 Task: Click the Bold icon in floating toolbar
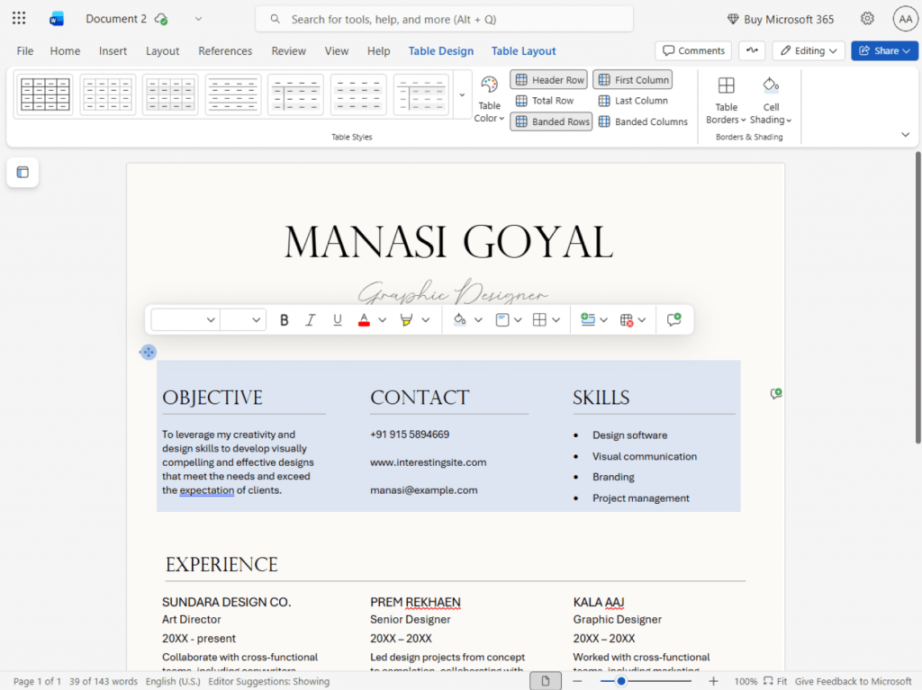pyautogui.click(x=285, y=319)
